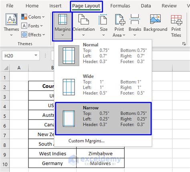
Task: Click the Narrow margins thumbnail icon
Action: [69, 118]
